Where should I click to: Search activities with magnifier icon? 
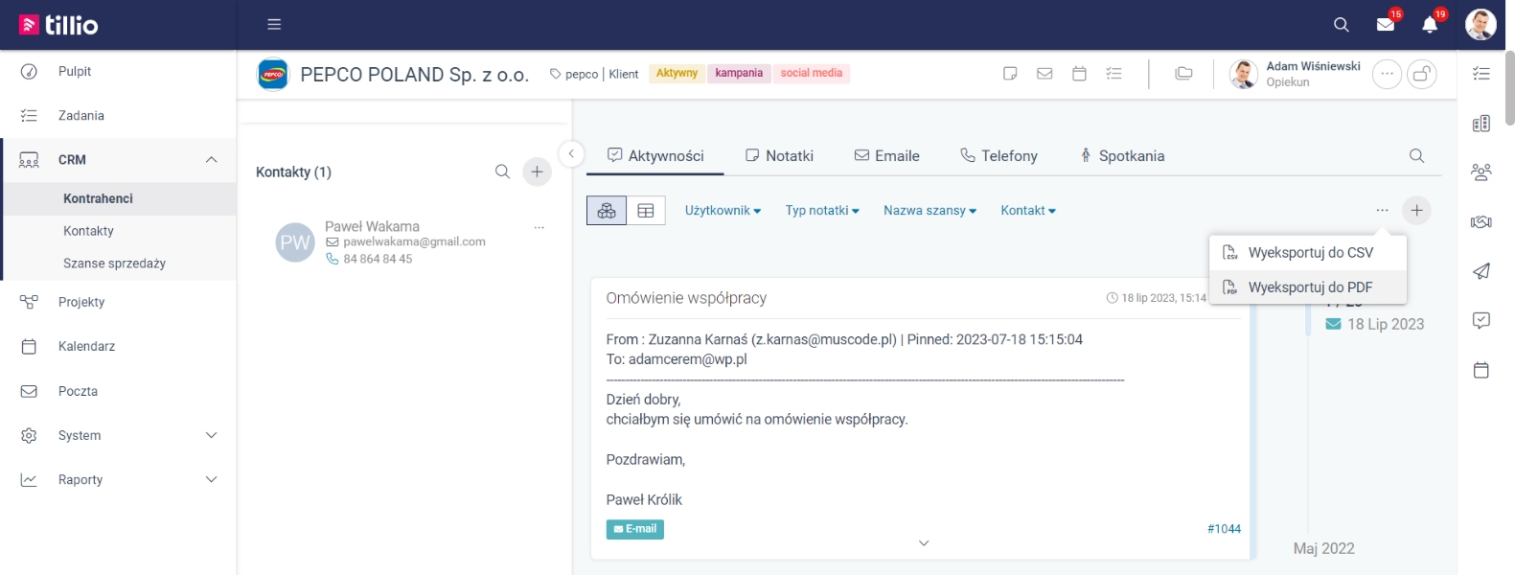pos(1416,156)
